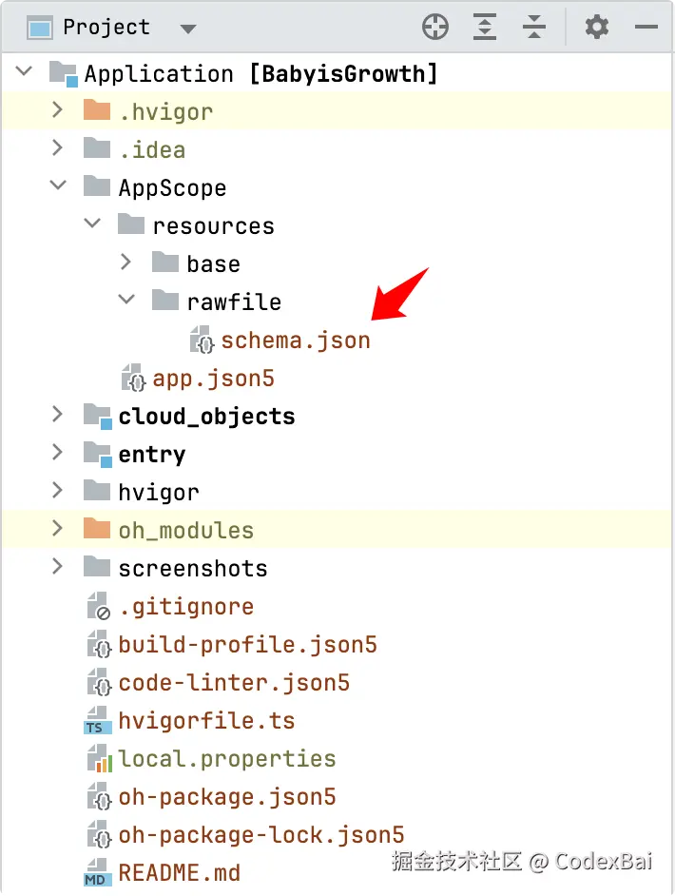The height and width of the screenshot is (896, 675).
Task: Select build-profile.json5 file
Action: pos(247,645)
